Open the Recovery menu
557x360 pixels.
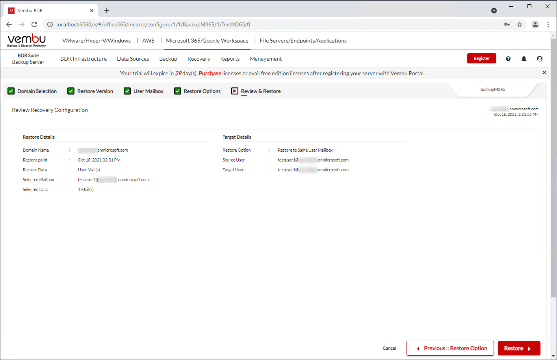(x=199, y=59)
